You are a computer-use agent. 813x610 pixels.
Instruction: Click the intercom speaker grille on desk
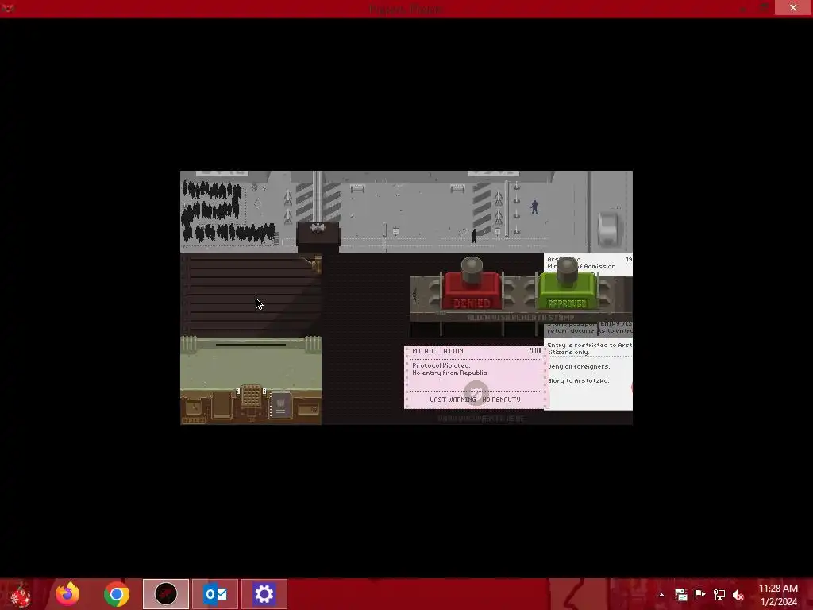point(252,397)
